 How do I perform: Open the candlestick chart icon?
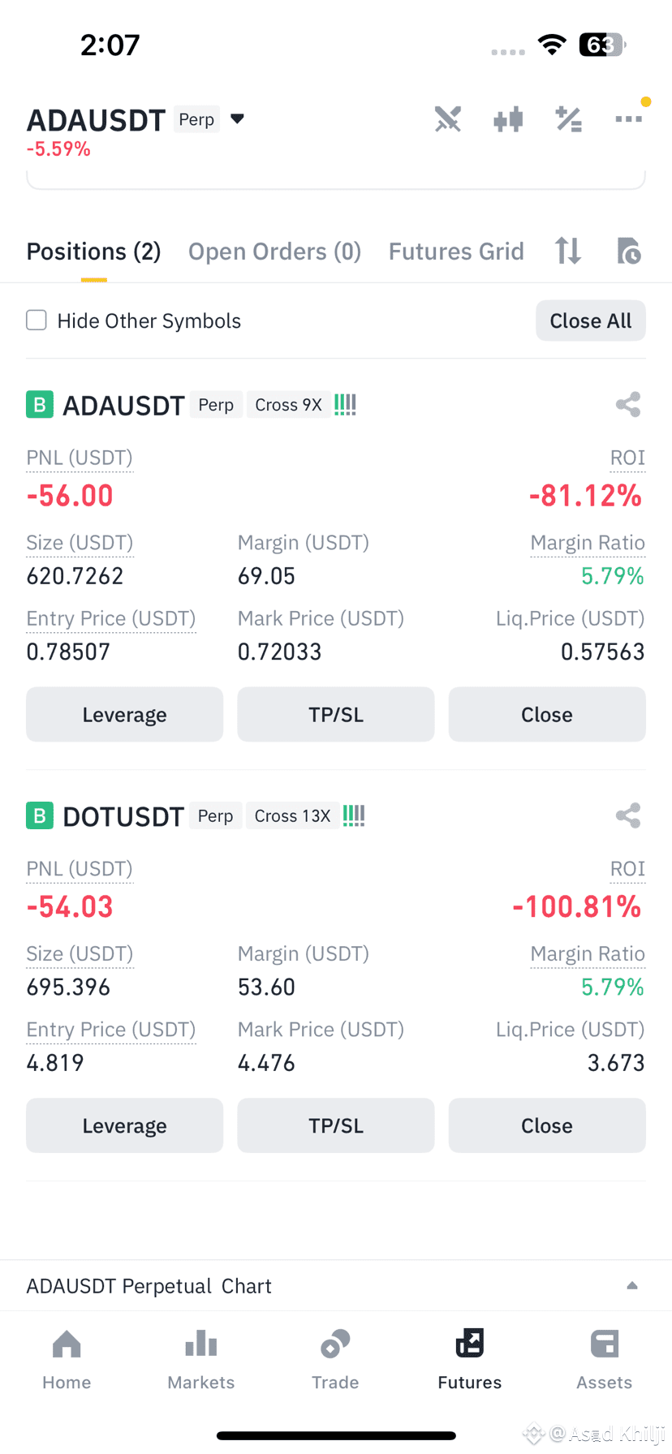(508, 120)
